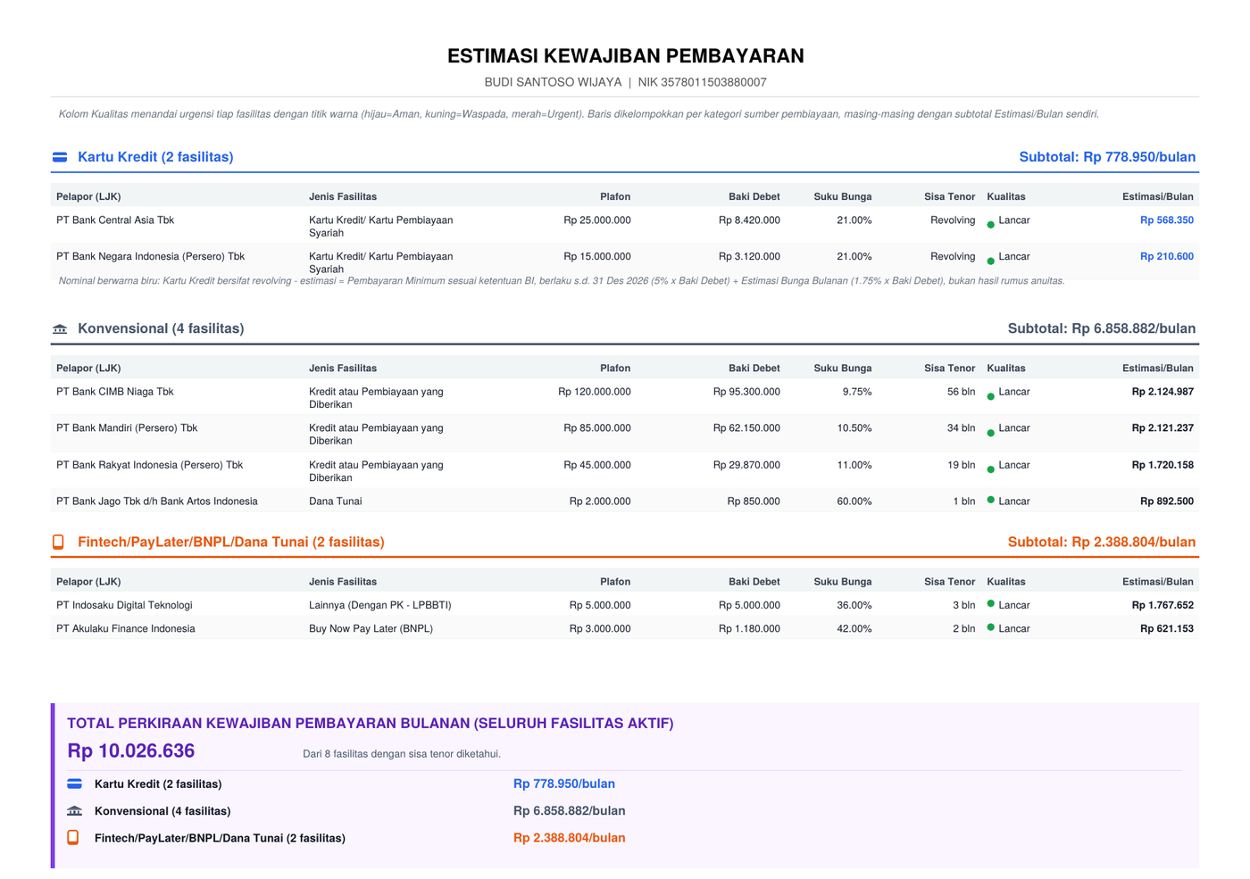Click 'Buy Now Pay Later (BNPL)' facility cell
The image size is (1250, 879).
coord(371,629)
